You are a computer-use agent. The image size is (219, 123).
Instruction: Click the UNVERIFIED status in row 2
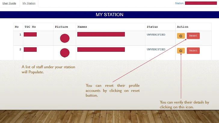156,49
